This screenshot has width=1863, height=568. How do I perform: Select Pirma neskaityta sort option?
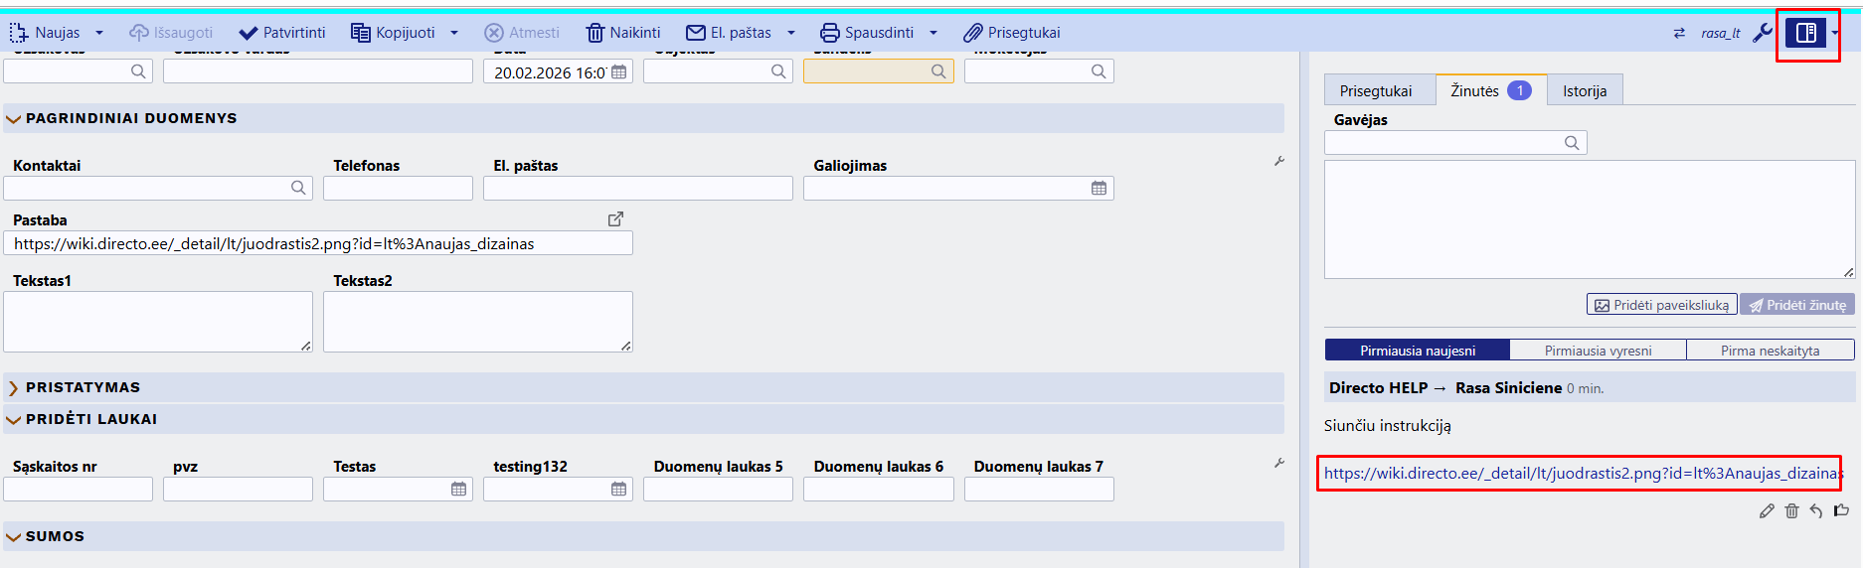coord(1770,351)
